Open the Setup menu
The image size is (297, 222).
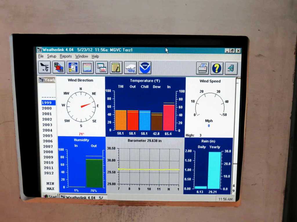click(52, 56)
